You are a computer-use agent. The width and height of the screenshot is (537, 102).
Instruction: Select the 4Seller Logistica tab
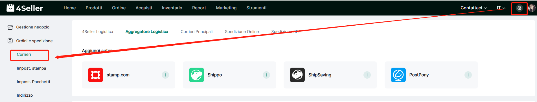pos(98,32)
